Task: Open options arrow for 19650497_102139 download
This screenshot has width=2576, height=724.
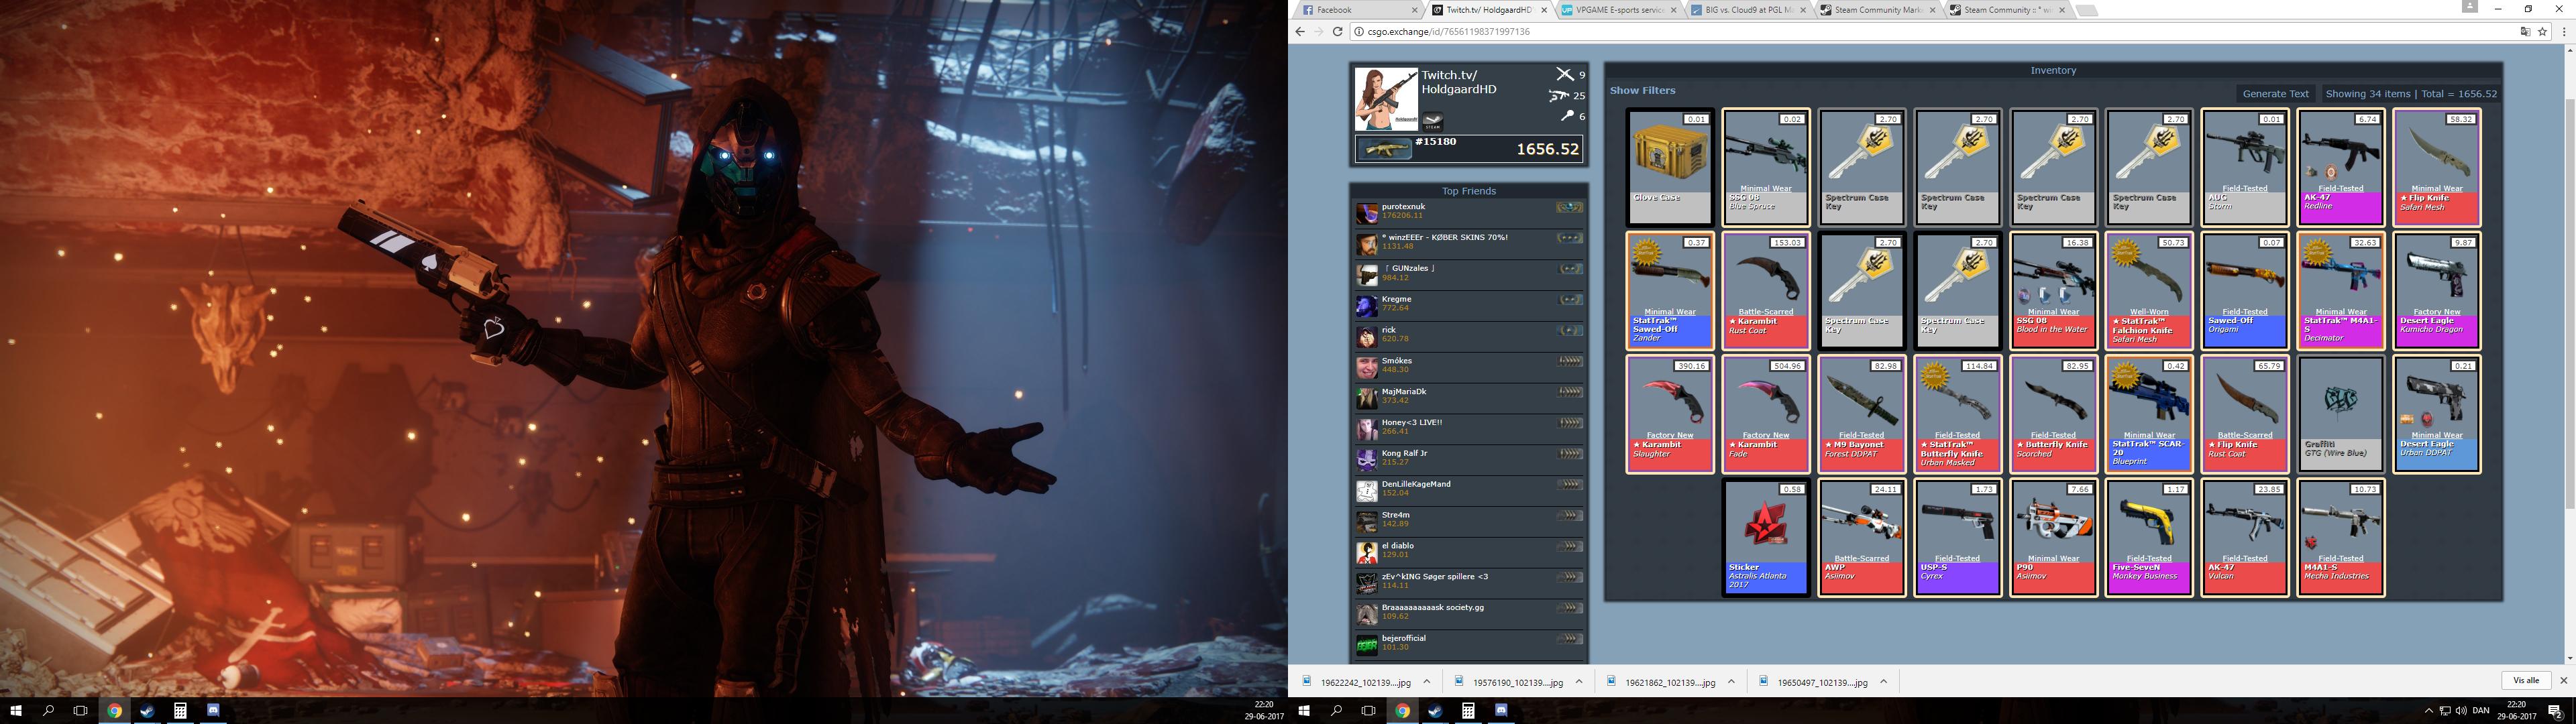Action: click(1883, 682)
